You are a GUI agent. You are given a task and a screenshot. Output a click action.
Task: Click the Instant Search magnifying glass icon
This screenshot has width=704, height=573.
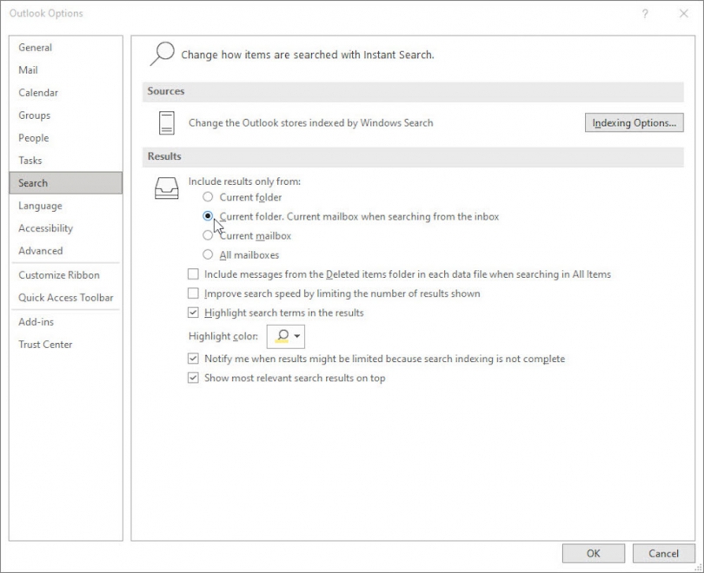click(160, 53)
